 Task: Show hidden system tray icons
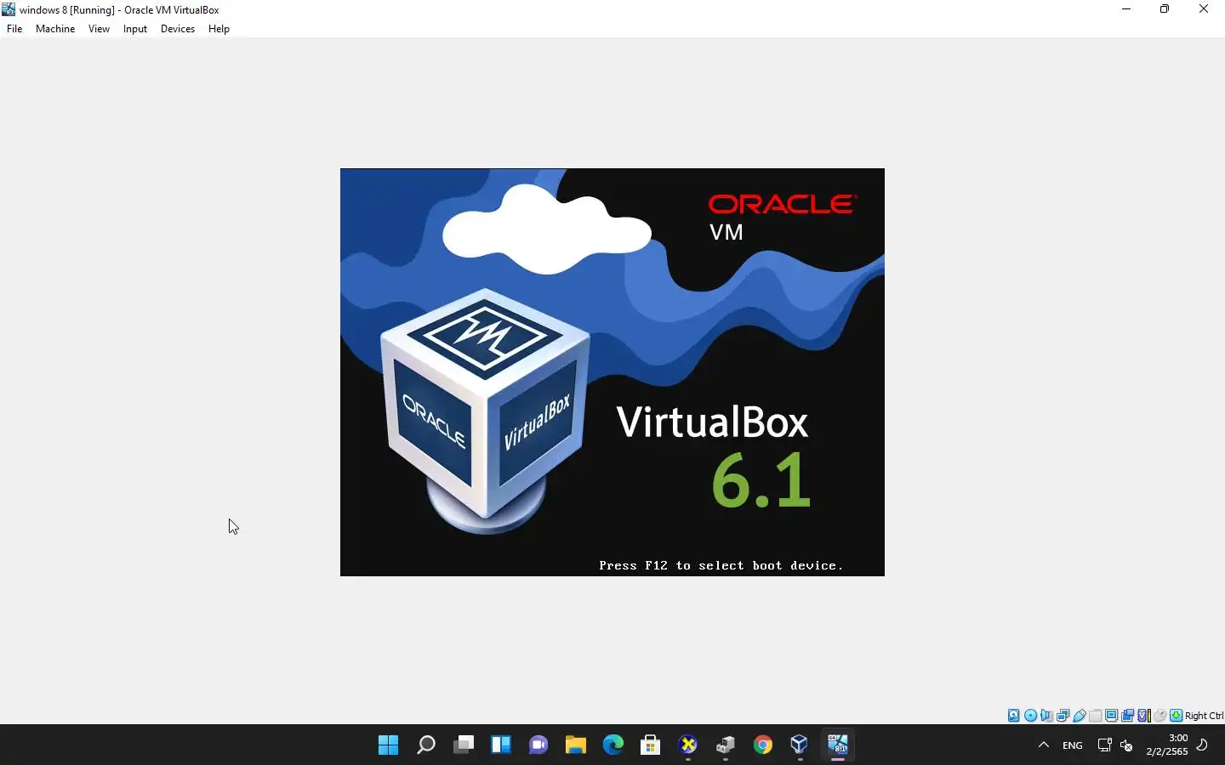click(x=1044, y=745)
